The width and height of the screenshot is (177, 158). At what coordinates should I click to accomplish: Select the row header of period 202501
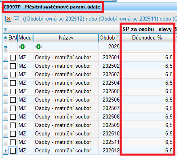click(5, 58)
